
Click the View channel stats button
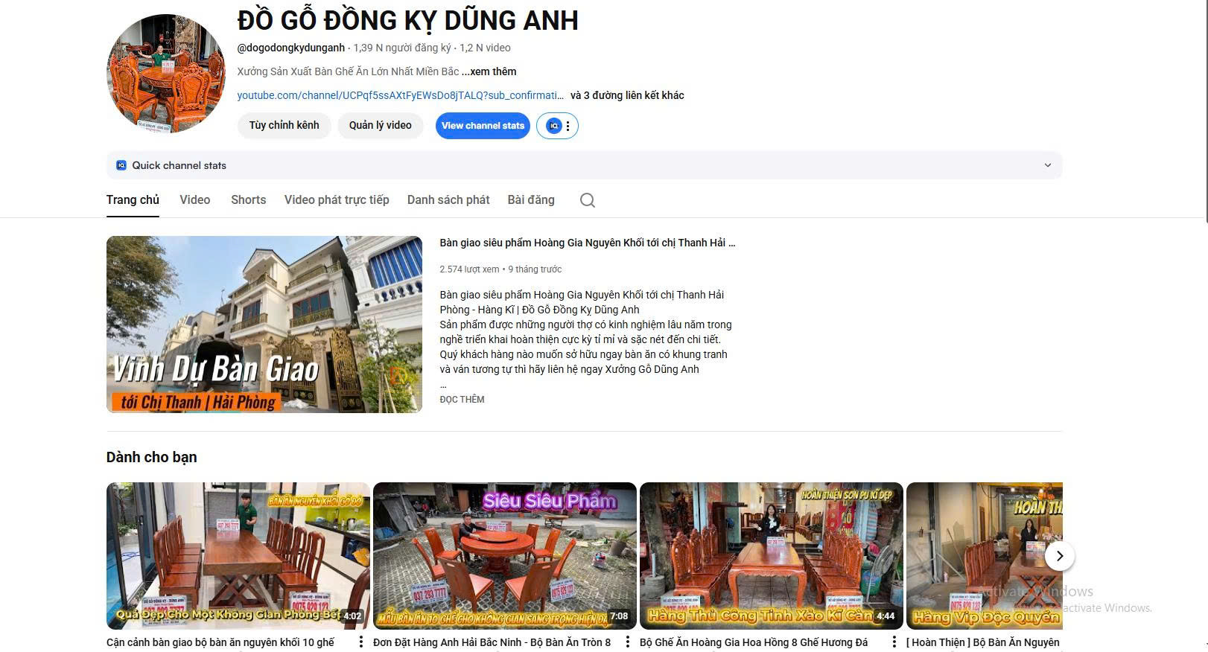coord(483,126)
